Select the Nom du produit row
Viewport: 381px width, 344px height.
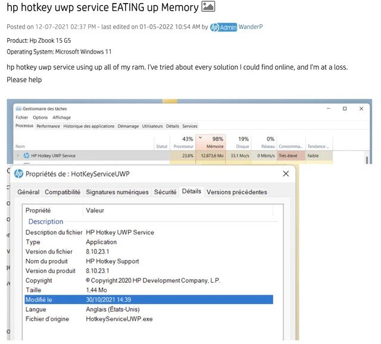click(x=149, y=261)
